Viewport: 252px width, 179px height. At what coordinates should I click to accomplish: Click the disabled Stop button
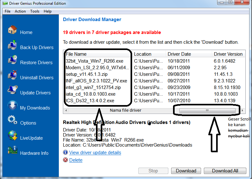(153, 171)
